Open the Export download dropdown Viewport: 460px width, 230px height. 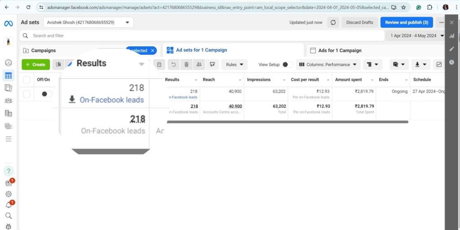point(420,65)
